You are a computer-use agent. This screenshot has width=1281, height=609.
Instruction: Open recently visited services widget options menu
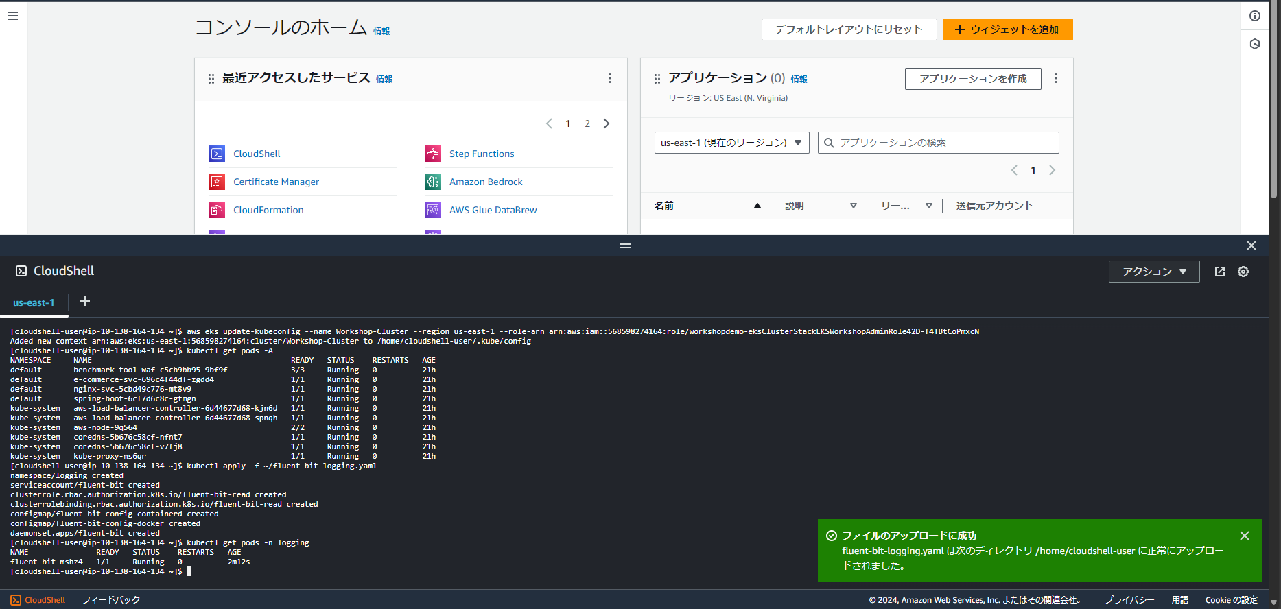pyautogui.click(x=610, y=78)
